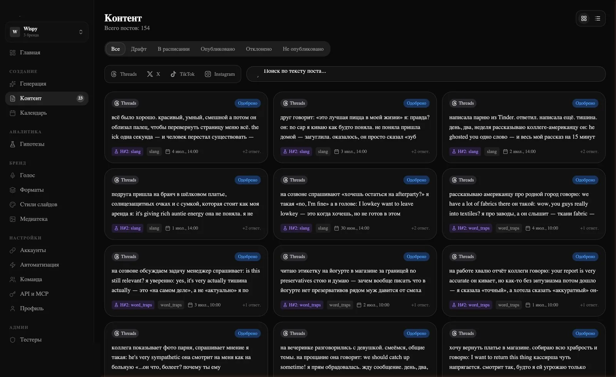Viewport: 616px width, 377px height.
Task: Open the Wispy workspace switcher
Action: coord(47,32)
